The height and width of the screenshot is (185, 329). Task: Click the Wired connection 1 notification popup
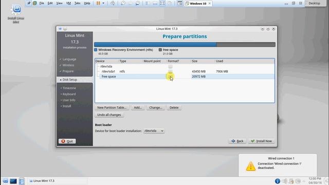point(278,165)
